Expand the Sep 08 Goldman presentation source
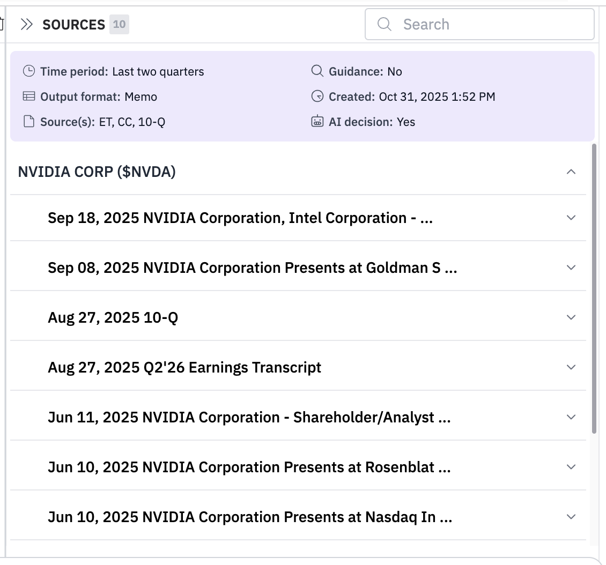606x565 pixels. 571,267
